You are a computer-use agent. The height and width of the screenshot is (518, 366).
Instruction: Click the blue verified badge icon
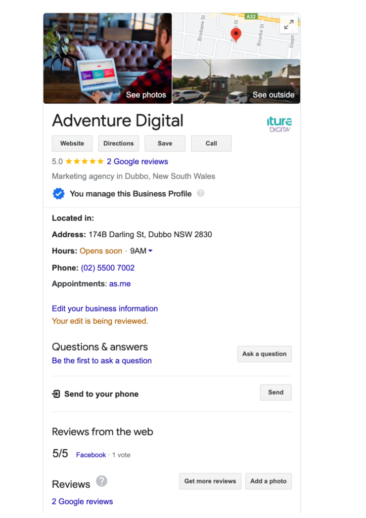59,194
